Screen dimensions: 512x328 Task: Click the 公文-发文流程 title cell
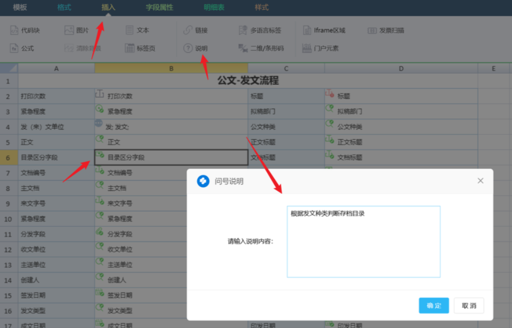[x=248, y=81]
